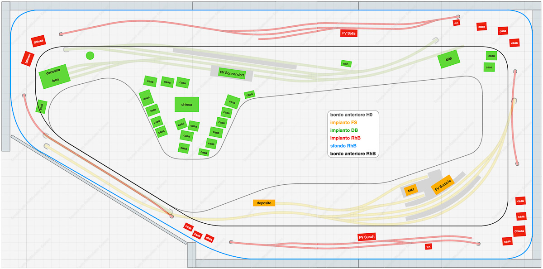This screenshot has width=543, height=269.
Task: Click legend entry bordo anteriore H0
Action: pyautogui.click(x=351, y=115)
